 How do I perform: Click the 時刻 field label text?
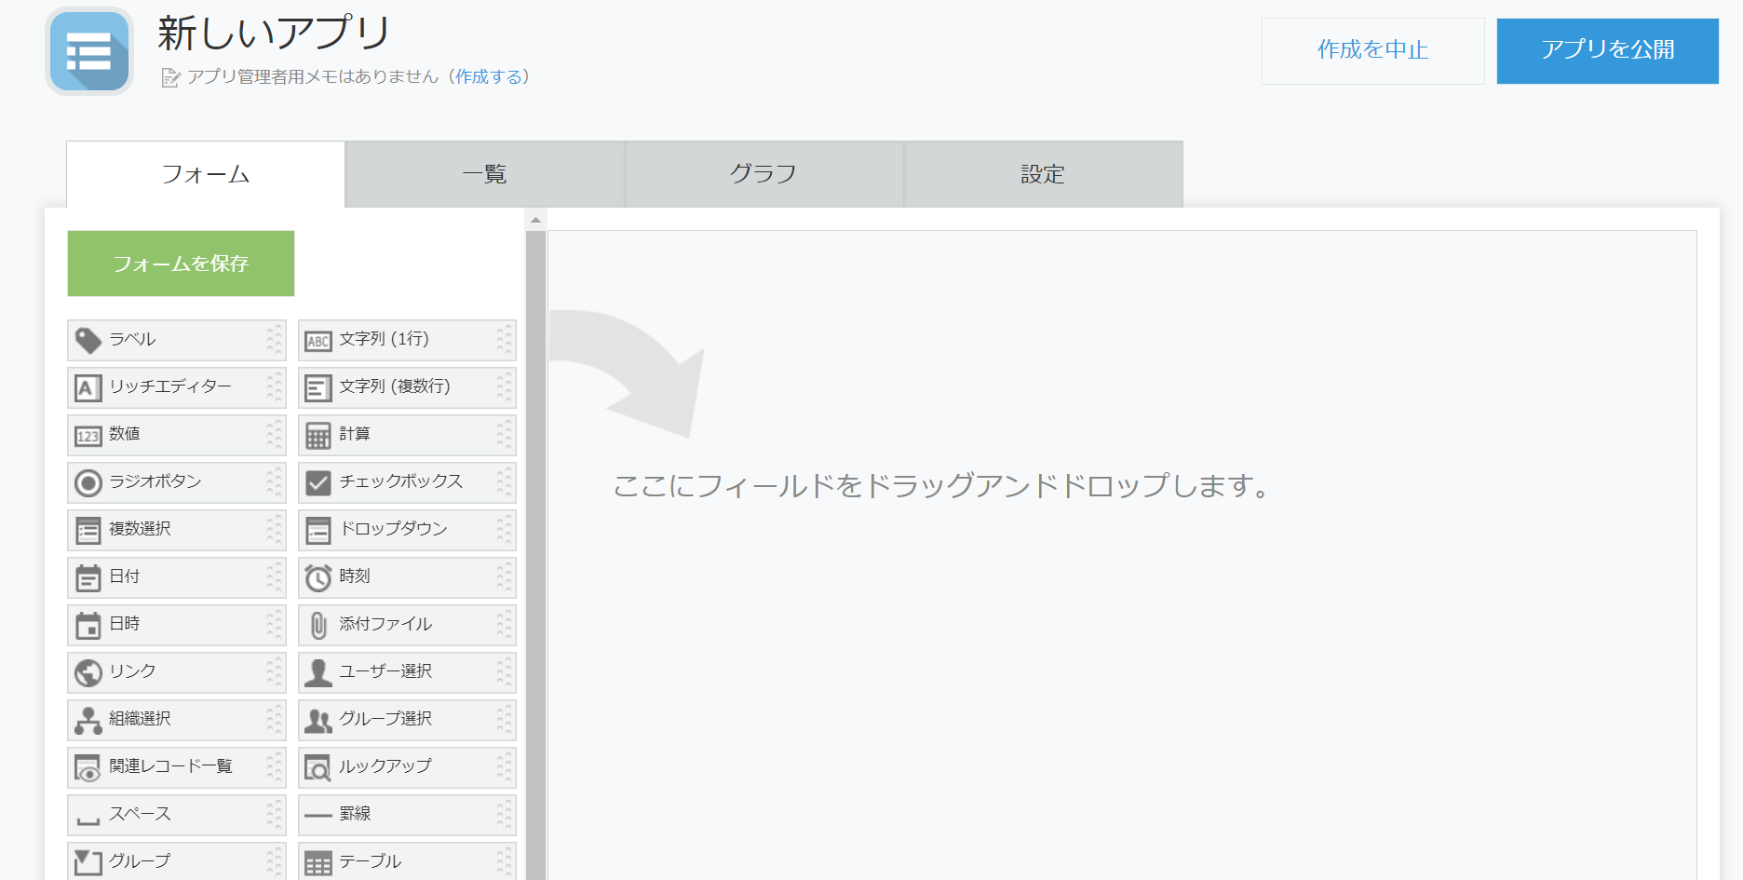[x=355, y=576]
